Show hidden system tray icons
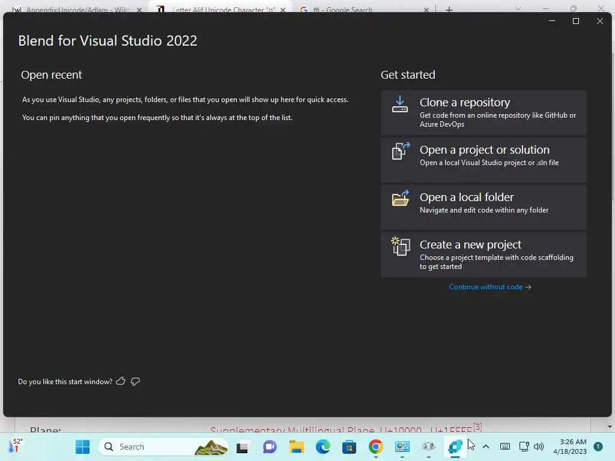This screenshot has height=461, width=615. click(485, 447)
